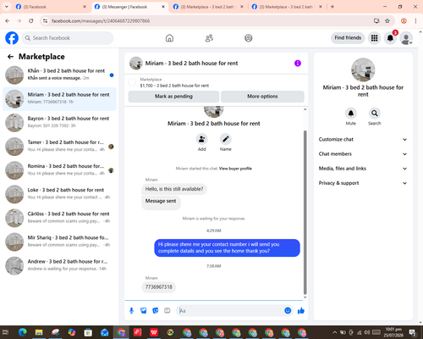
Task: Expand Media, files and links section
Action: point(363,169)
